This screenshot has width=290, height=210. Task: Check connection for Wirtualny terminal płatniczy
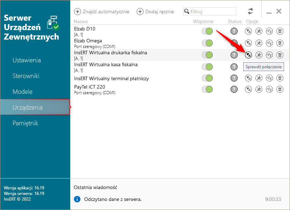[248, 78]
